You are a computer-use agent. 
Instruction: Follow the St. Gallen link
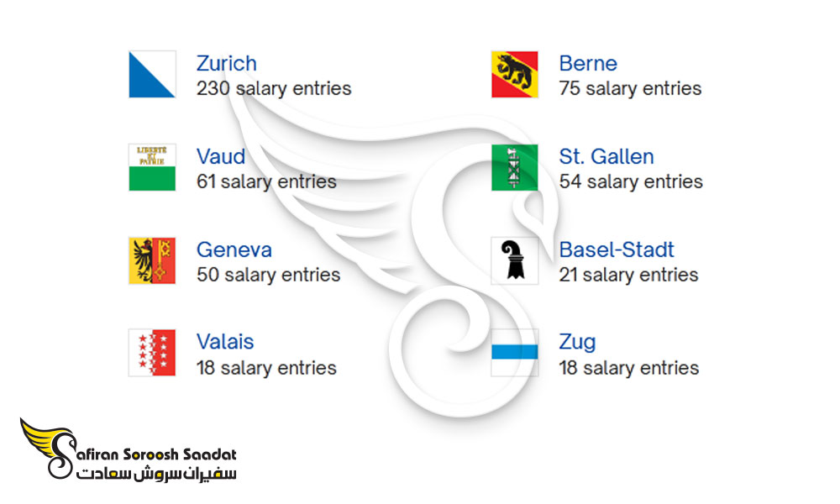click(x=606, y=156)
